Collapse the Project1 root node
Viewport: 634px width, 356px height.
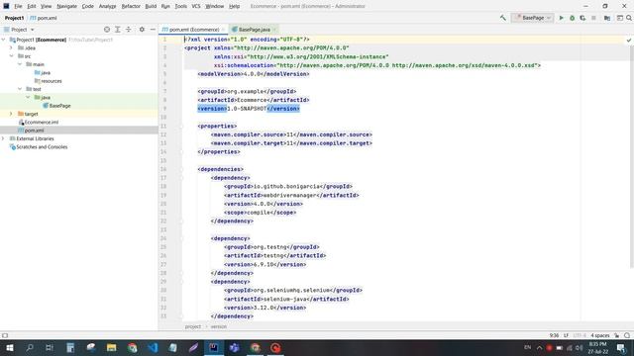tap(4, 40)
